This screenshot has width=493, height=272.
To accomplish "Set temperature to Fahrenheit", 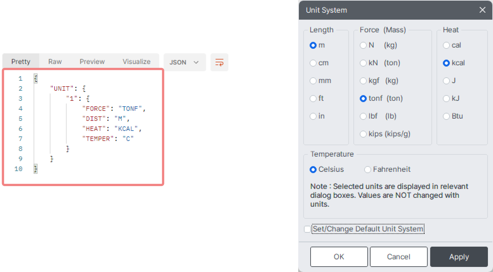I will click(368, 170).
